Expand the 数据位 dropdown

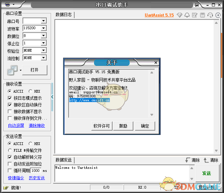tap(44, 36)
